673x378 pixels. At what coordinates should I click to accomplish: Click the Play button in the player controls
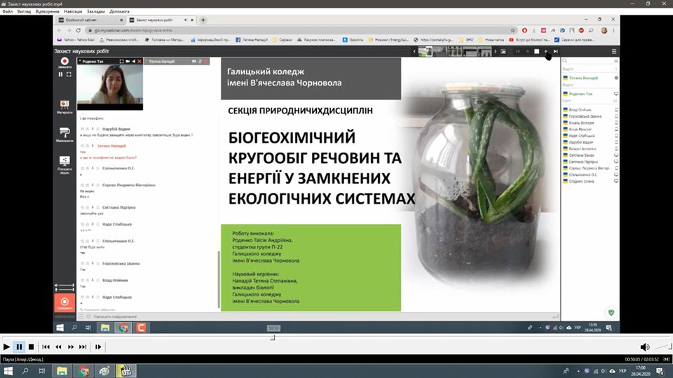pyautogui.click(x=6, y=346)
